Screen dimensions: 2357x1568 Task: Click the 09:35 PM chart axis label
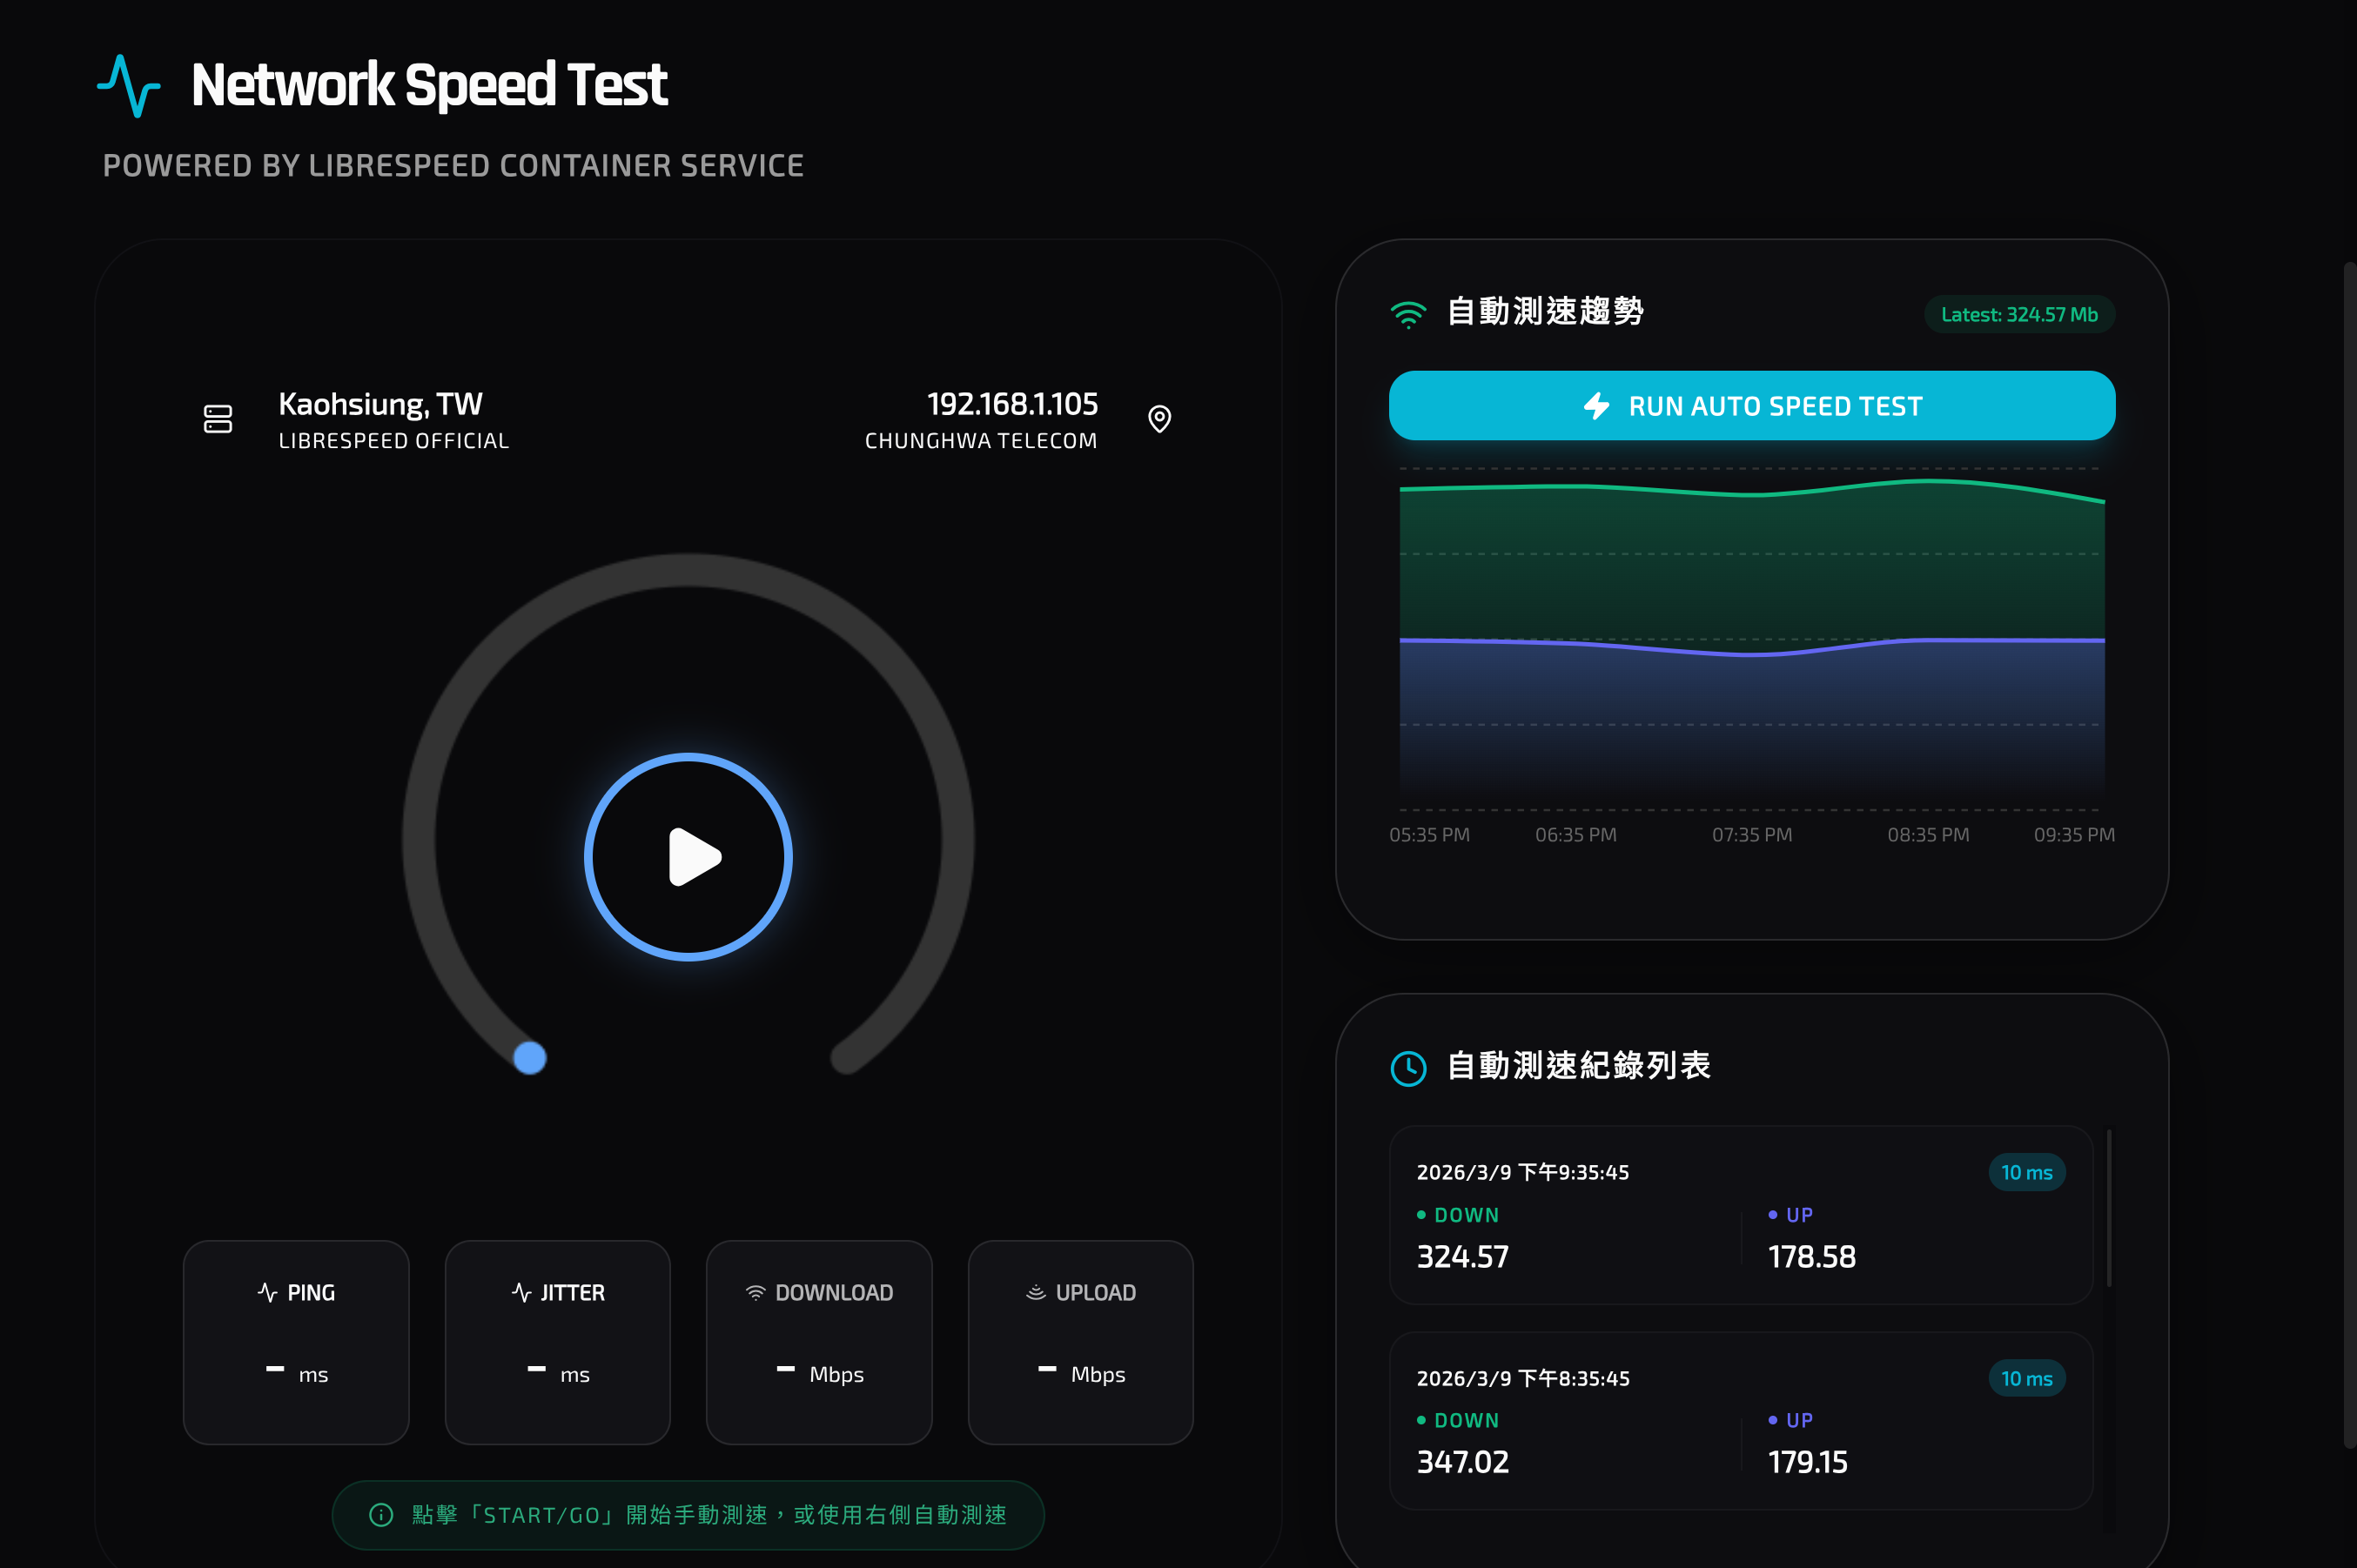(x=2074, y=835)
